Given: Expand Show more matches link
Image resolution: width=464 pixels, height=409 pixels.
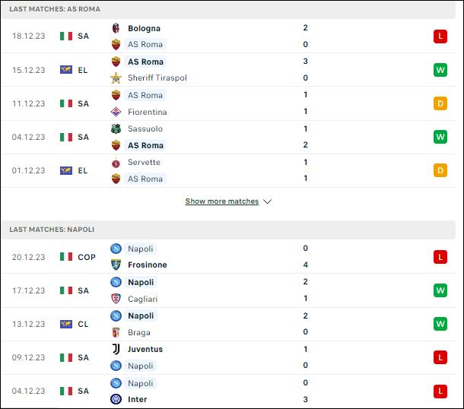Looking at the screenshot, I should [222, 201].
